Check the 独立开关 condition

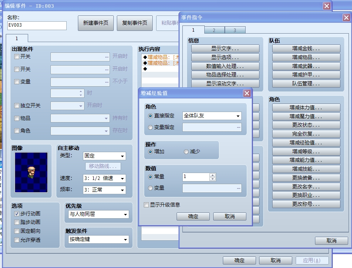pyautogui.click(x=17, y=105)
